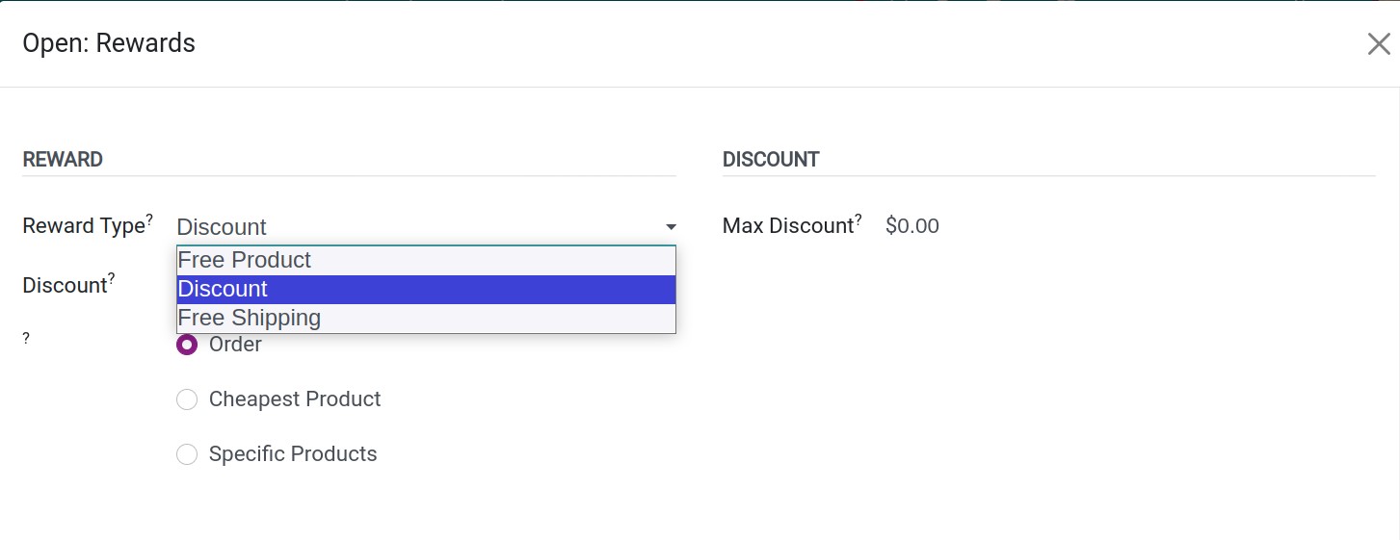Click the Reward Type field label
1400x540 pixels.
pos(83,226)
